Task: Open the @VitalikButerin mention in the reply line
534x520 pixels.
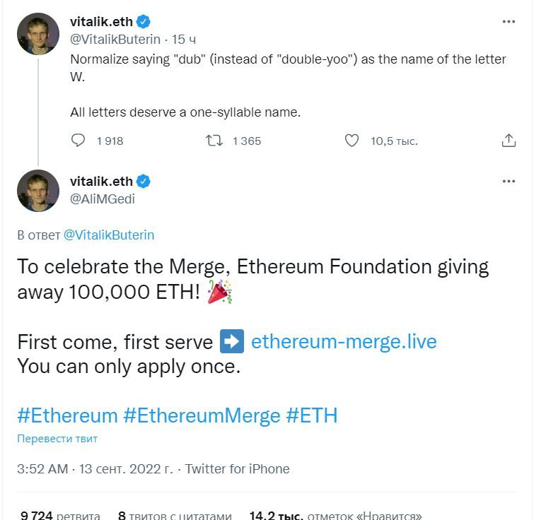Action: tap(109, 235)
